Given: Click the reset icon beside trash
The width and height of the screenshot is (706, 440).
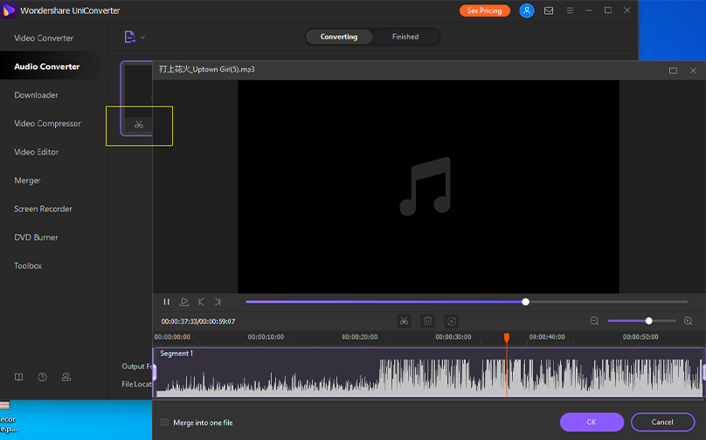Looking at the screenshot, I should coord(451,321).
